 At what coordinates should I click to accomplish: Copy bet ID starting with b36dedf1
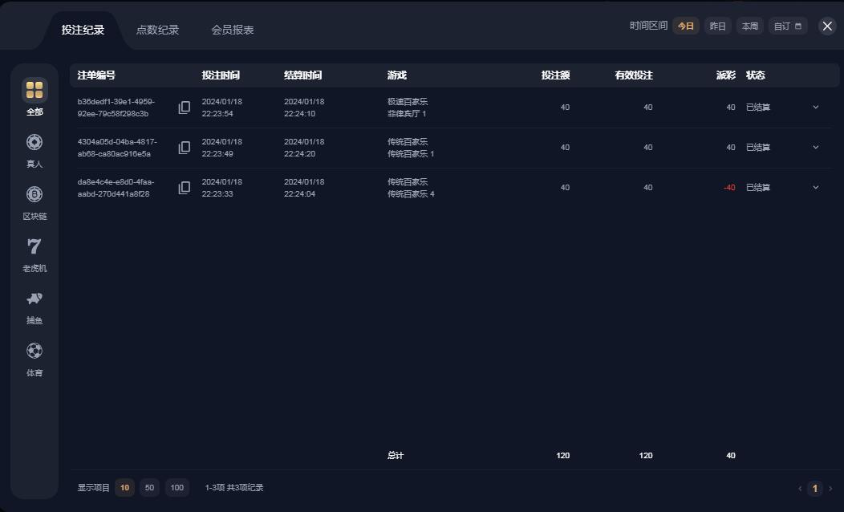(x=184, y=108)
